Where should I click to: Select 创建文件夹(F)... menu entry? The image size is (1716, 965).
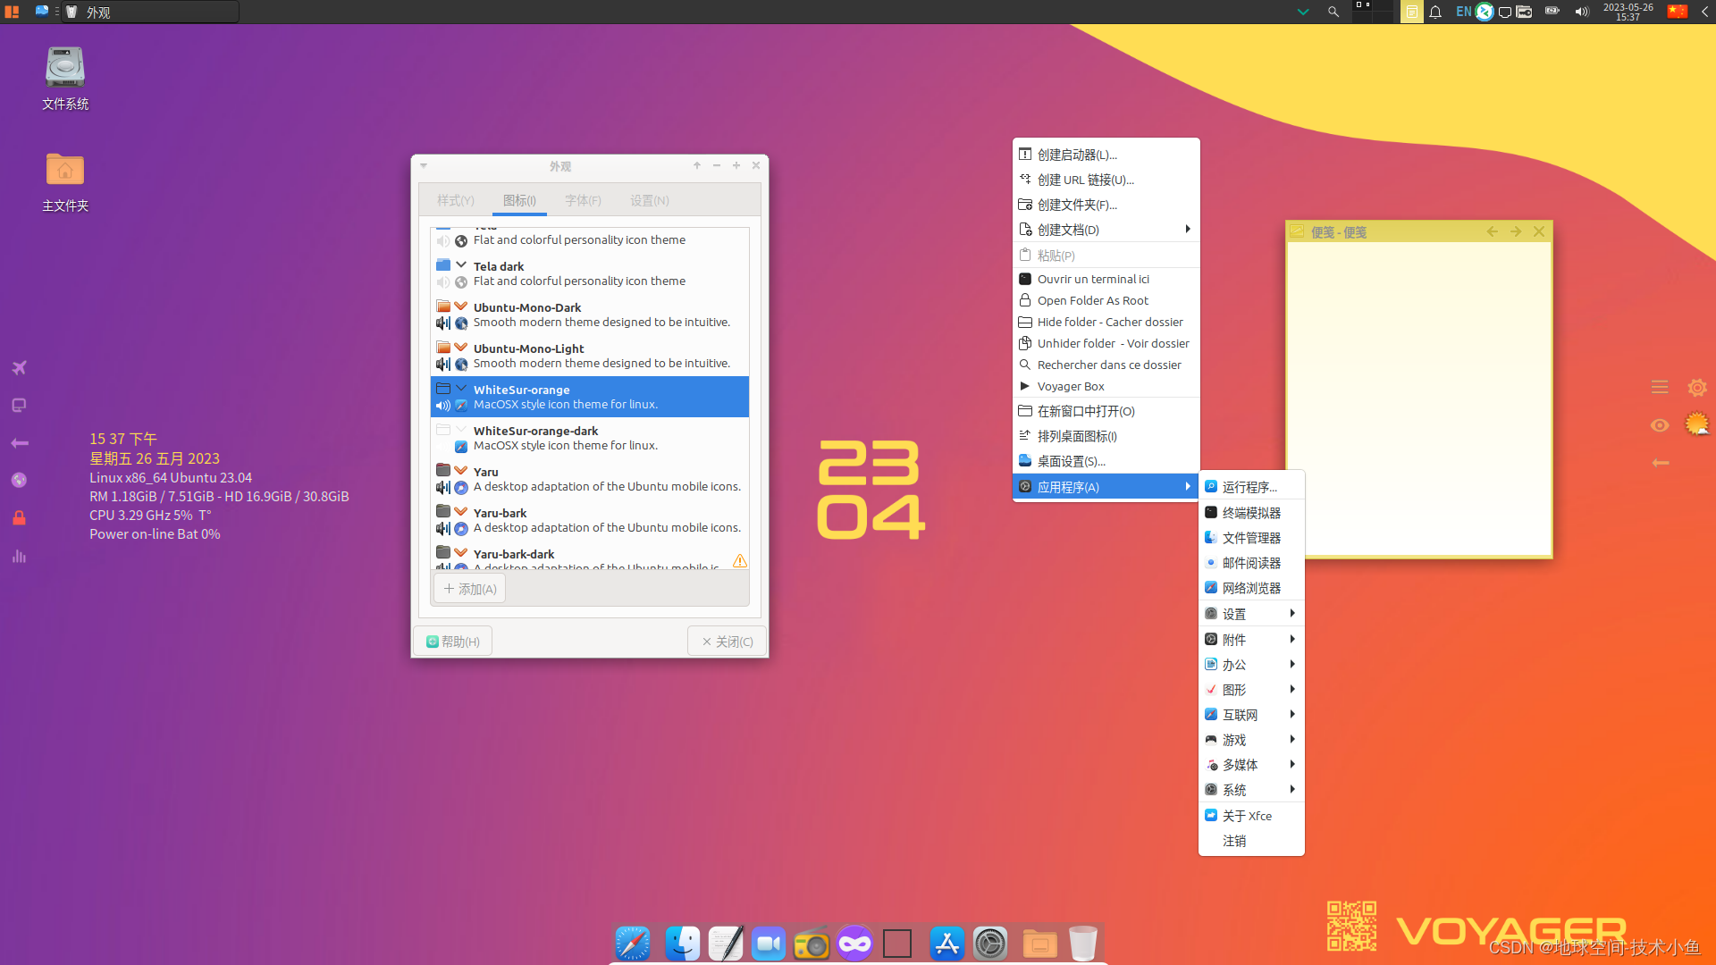[x=1106, y=205]
